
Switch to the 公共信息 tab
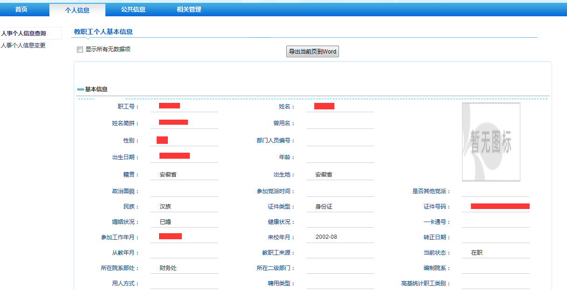(x=133, y=9)
